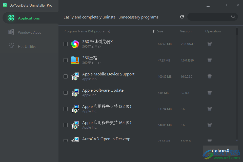Click the 360 极速浏览器X colorful app icon
This screenshot has width=243, height=162.
pyautogui.click(x=75, y=44)
